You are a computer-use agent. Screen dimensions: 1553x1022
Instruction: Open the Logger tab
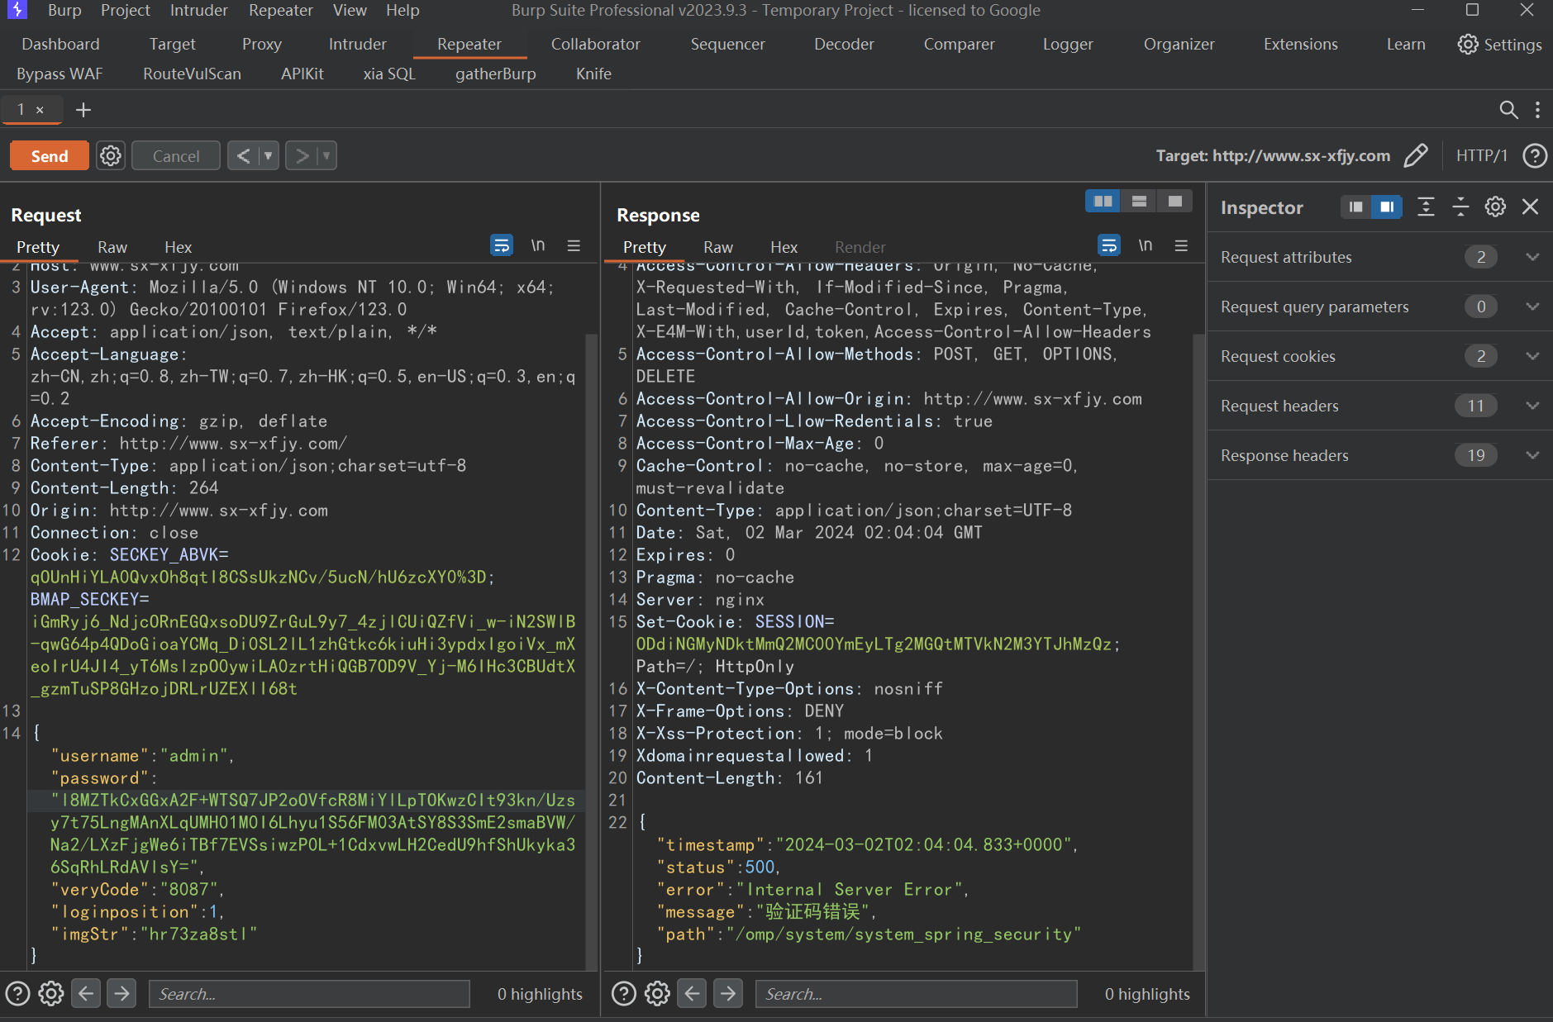pyautogui.click(x=1068, y=45)
